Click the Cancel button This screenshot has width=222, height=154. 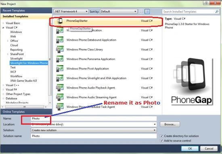(209, 148)
